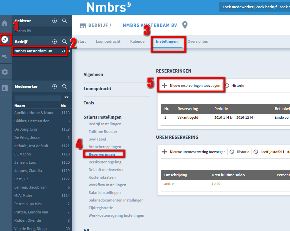The image size is (290, 231).
Task: Open Reiskostenregeling link
Action: pyautogui.click(x=105, y=162)
